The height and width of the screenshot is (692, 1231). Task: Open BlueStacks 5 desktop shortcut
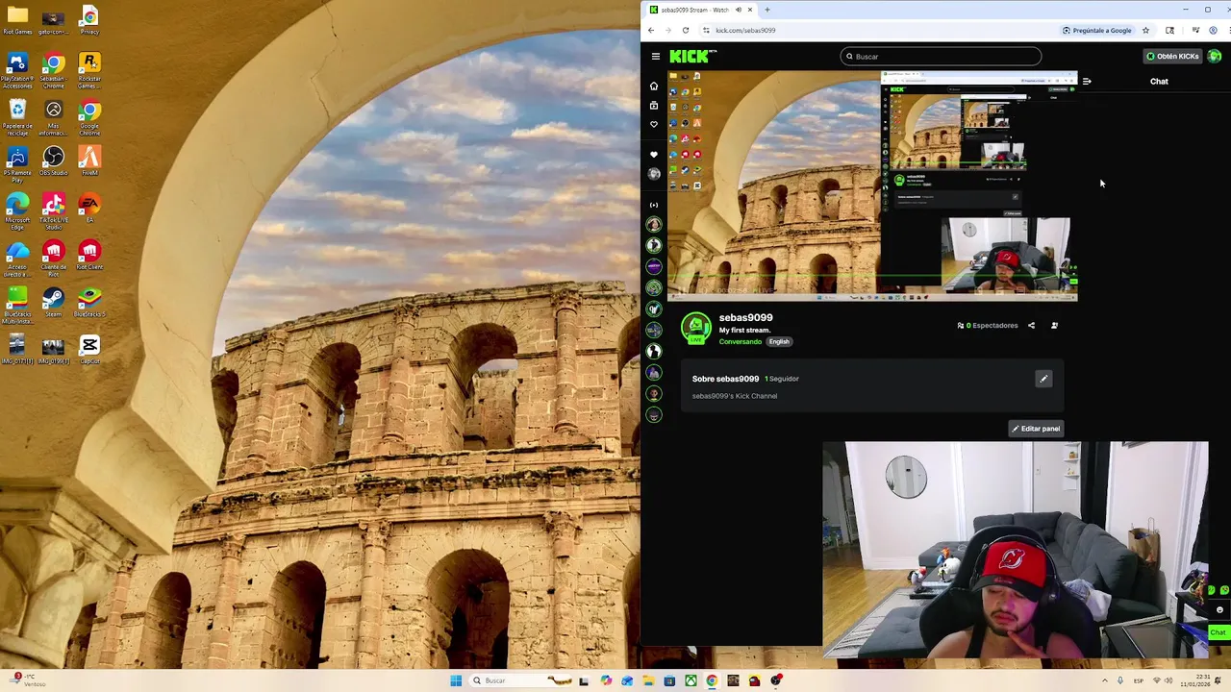(x=89, y=302)
